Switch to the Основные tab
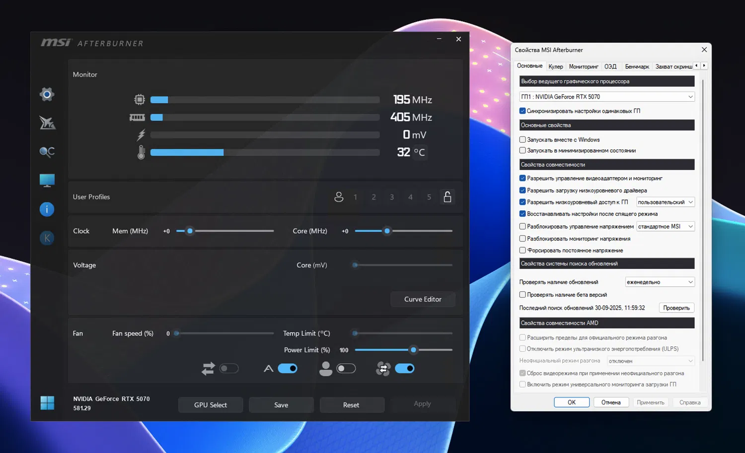Viewport: 745px width, 453px height. 529,65
